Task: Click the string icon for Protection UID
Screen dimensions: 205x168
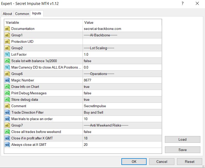Action: 7,41
